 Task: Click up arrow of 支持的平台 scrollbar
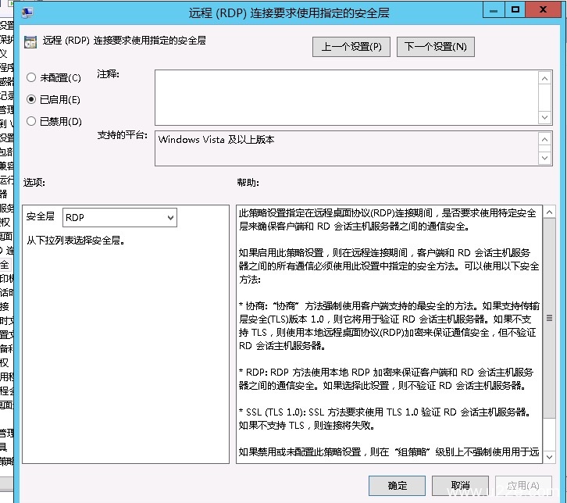tap(545, 139)
